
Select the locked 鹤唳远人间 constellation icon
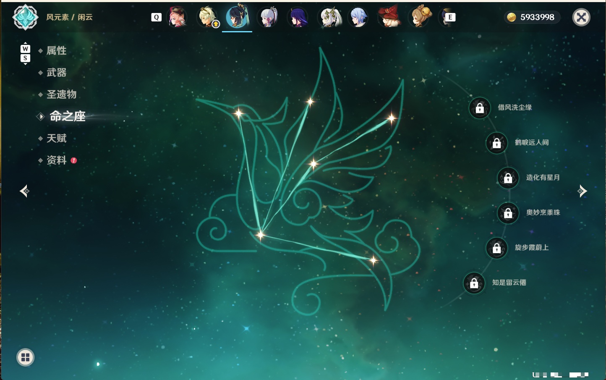pyautogui.click(x=497, y=143)
